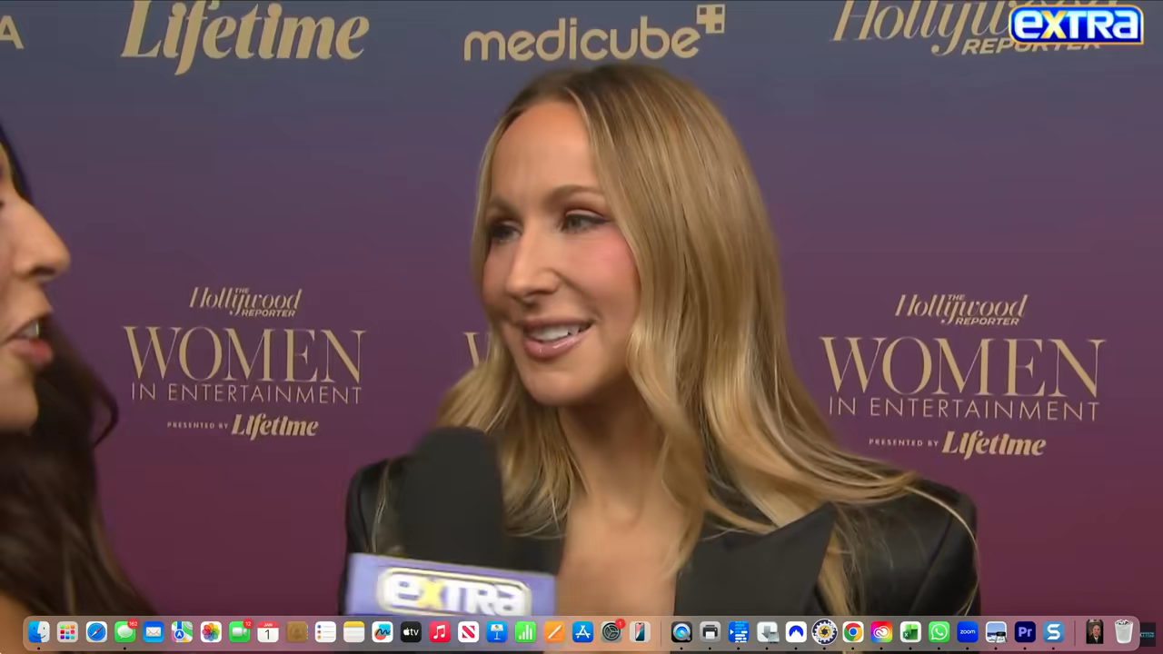Open Finder from the Dock
The image size is (1163, 654).
click(38, 632)
